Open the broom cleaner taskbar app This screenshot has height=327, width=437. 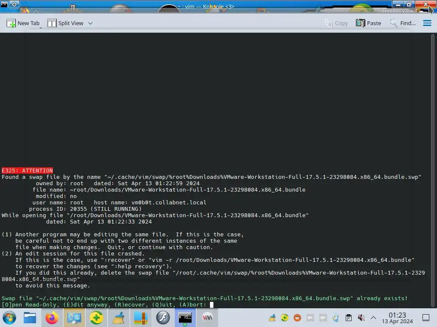(x=119, y=318)
